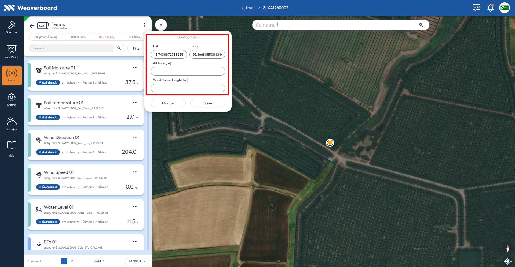This screenshot has height=267, width=515.
Task: Click the Filter button
Action: click(x=137, y=48)
